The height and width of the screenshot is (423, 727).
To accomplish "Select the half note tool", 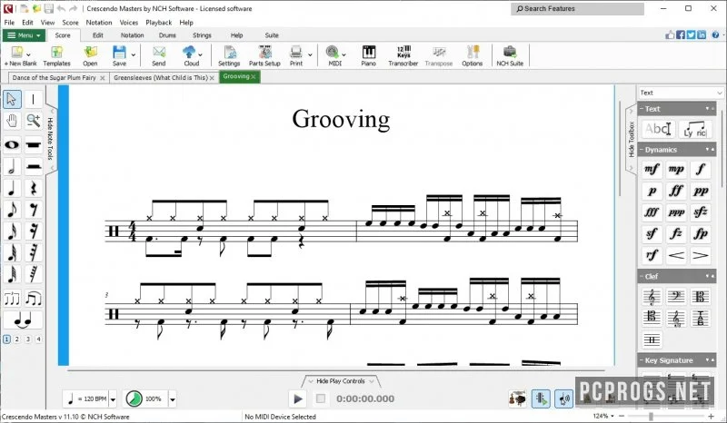I will [x=12, y=166].
